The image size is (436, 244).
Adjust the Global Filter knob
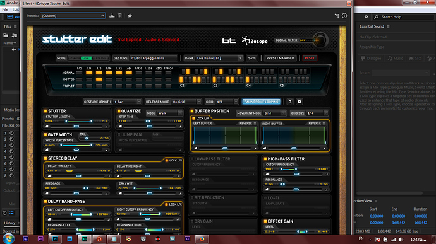tap(320, 40)
